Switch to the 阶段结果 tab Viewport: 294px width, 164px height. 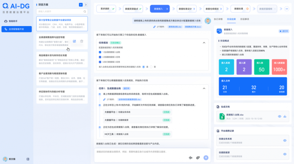coord(232,19)
